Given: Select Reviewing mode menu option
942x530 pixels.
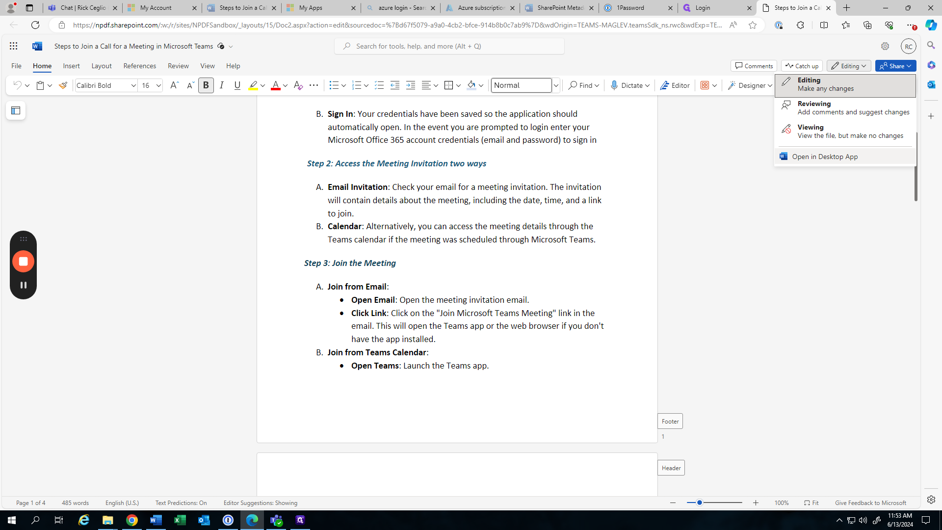Looking at the screenshot, I should (845, 108).
